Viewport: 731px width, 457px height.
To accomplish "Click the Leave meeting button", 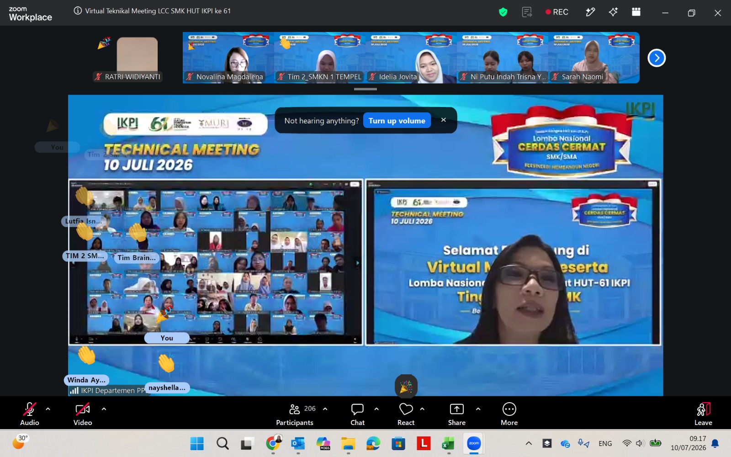I will tap(703, 414).
